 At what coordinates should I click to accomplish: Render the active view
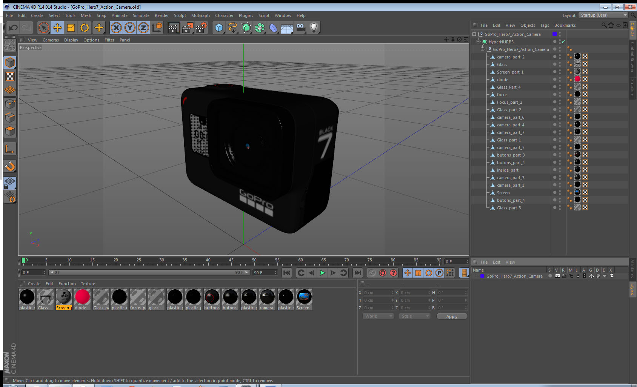click(x=174, y=28)
